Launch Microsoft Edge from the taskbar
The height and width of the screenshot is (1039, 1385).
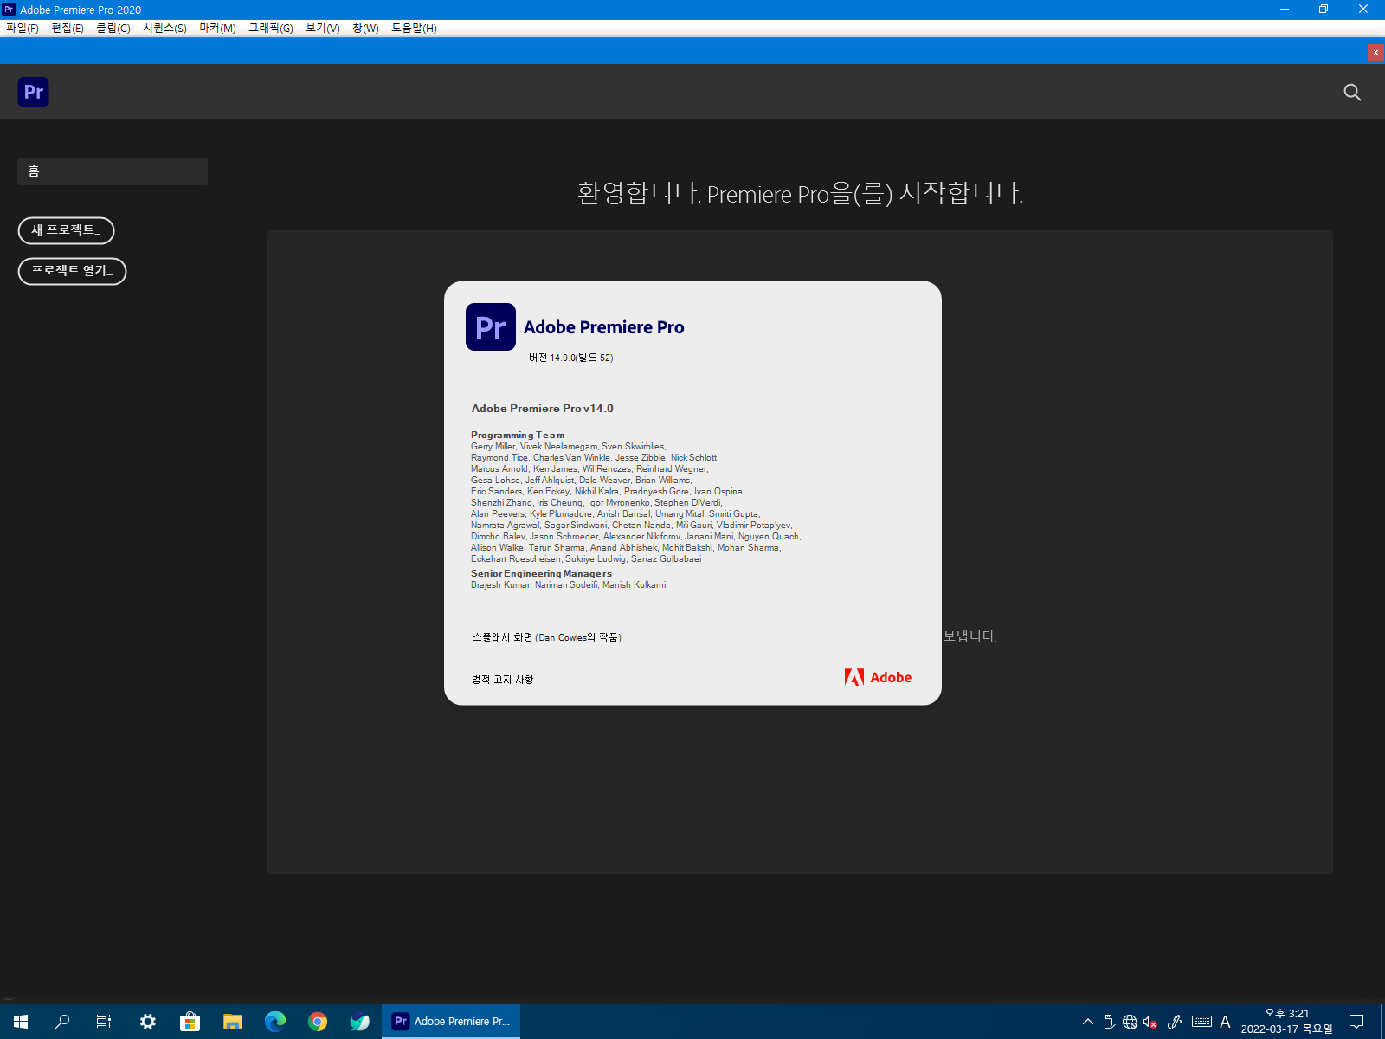pyautogui.click(x=275, y=1022)
